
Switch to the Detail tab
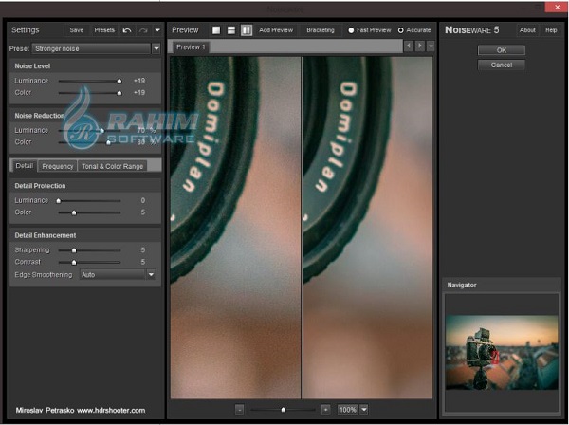pyautogui.click(x=25, y=166)
